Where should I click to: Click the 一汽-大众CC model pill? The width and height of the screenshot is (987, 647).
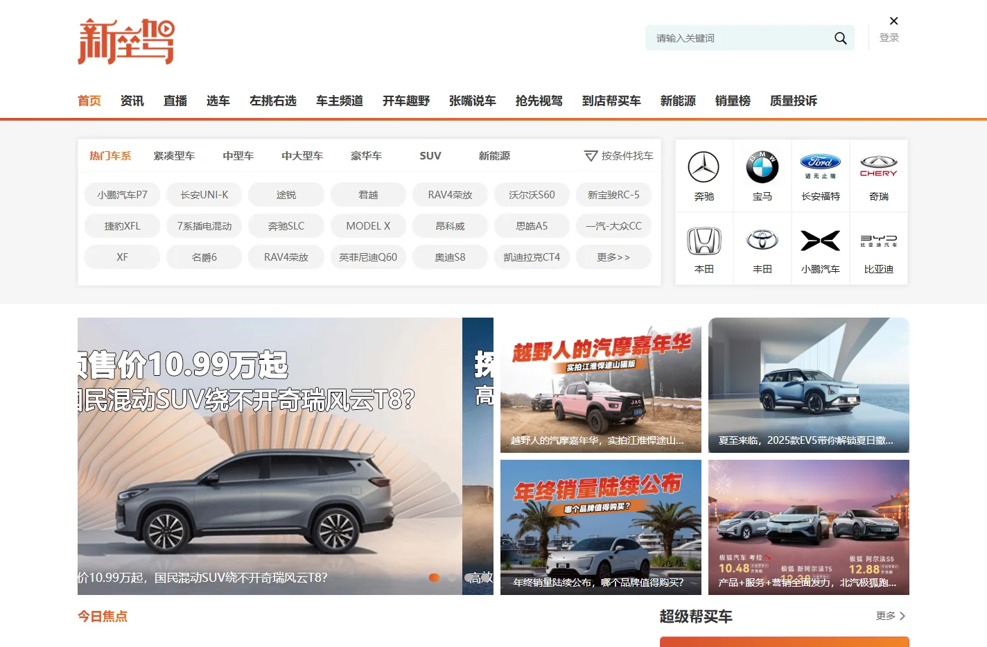[613, 226]
